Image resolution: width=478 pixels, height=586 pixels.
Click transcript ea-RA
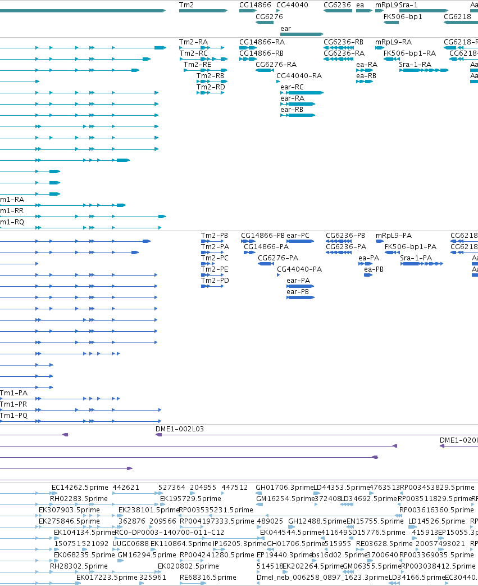point(365,70)
